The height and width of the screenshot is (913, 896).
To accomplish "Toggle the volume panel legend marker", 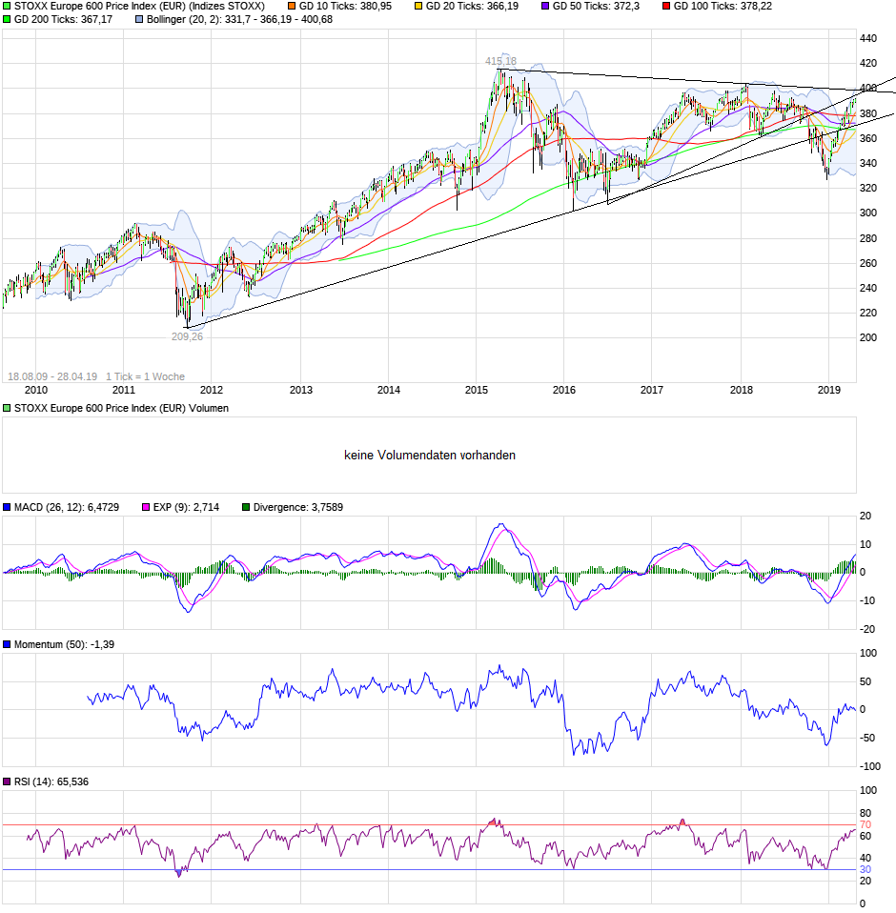I will point(6,408).
